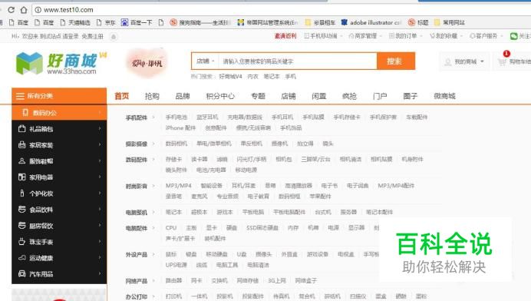Screen dimensions: 531x301
Task: Switch to the 专题 nav tab
Action: tap(258, 96)
